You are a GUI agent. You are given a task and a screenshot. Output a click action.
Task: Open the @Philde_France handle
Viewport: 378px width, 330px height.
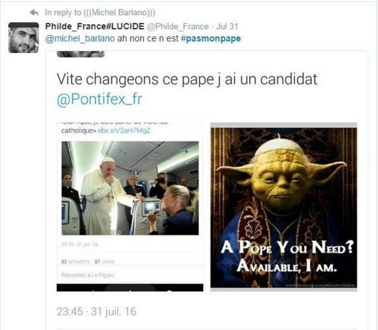(x=177, y=26)
